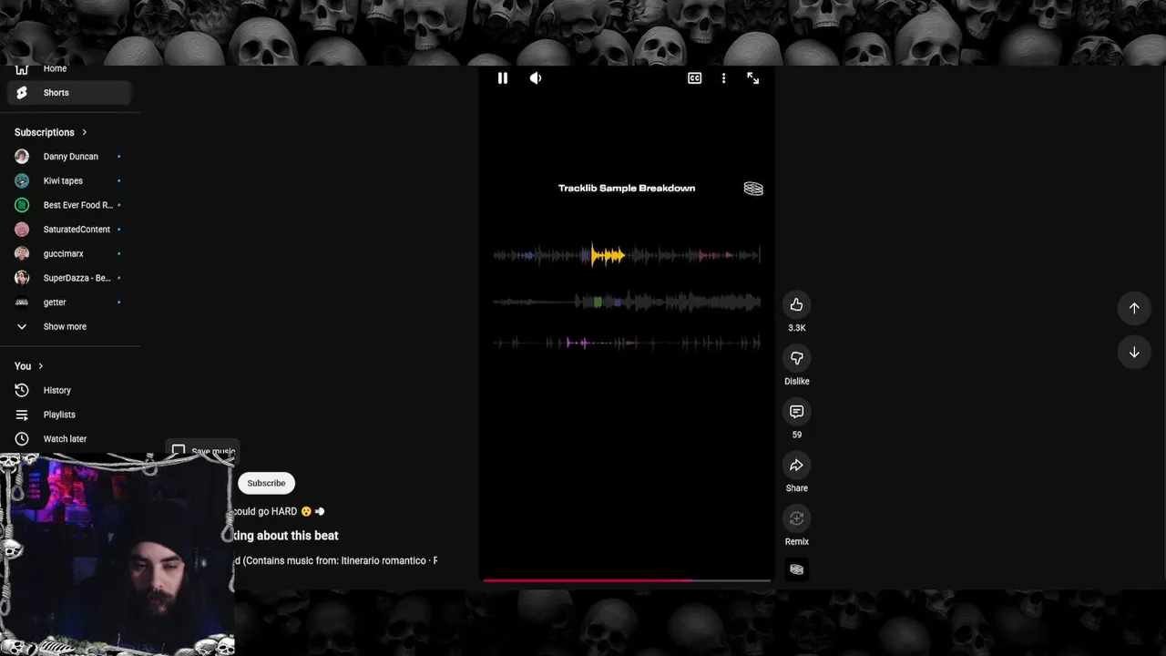Open Shorts in the sidebar

(x=69, y=93)
